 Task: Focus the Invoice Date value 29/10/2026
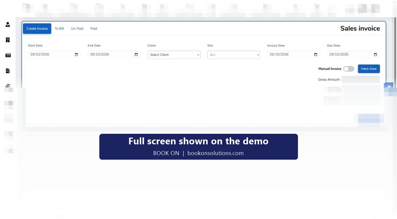(279, 54)
